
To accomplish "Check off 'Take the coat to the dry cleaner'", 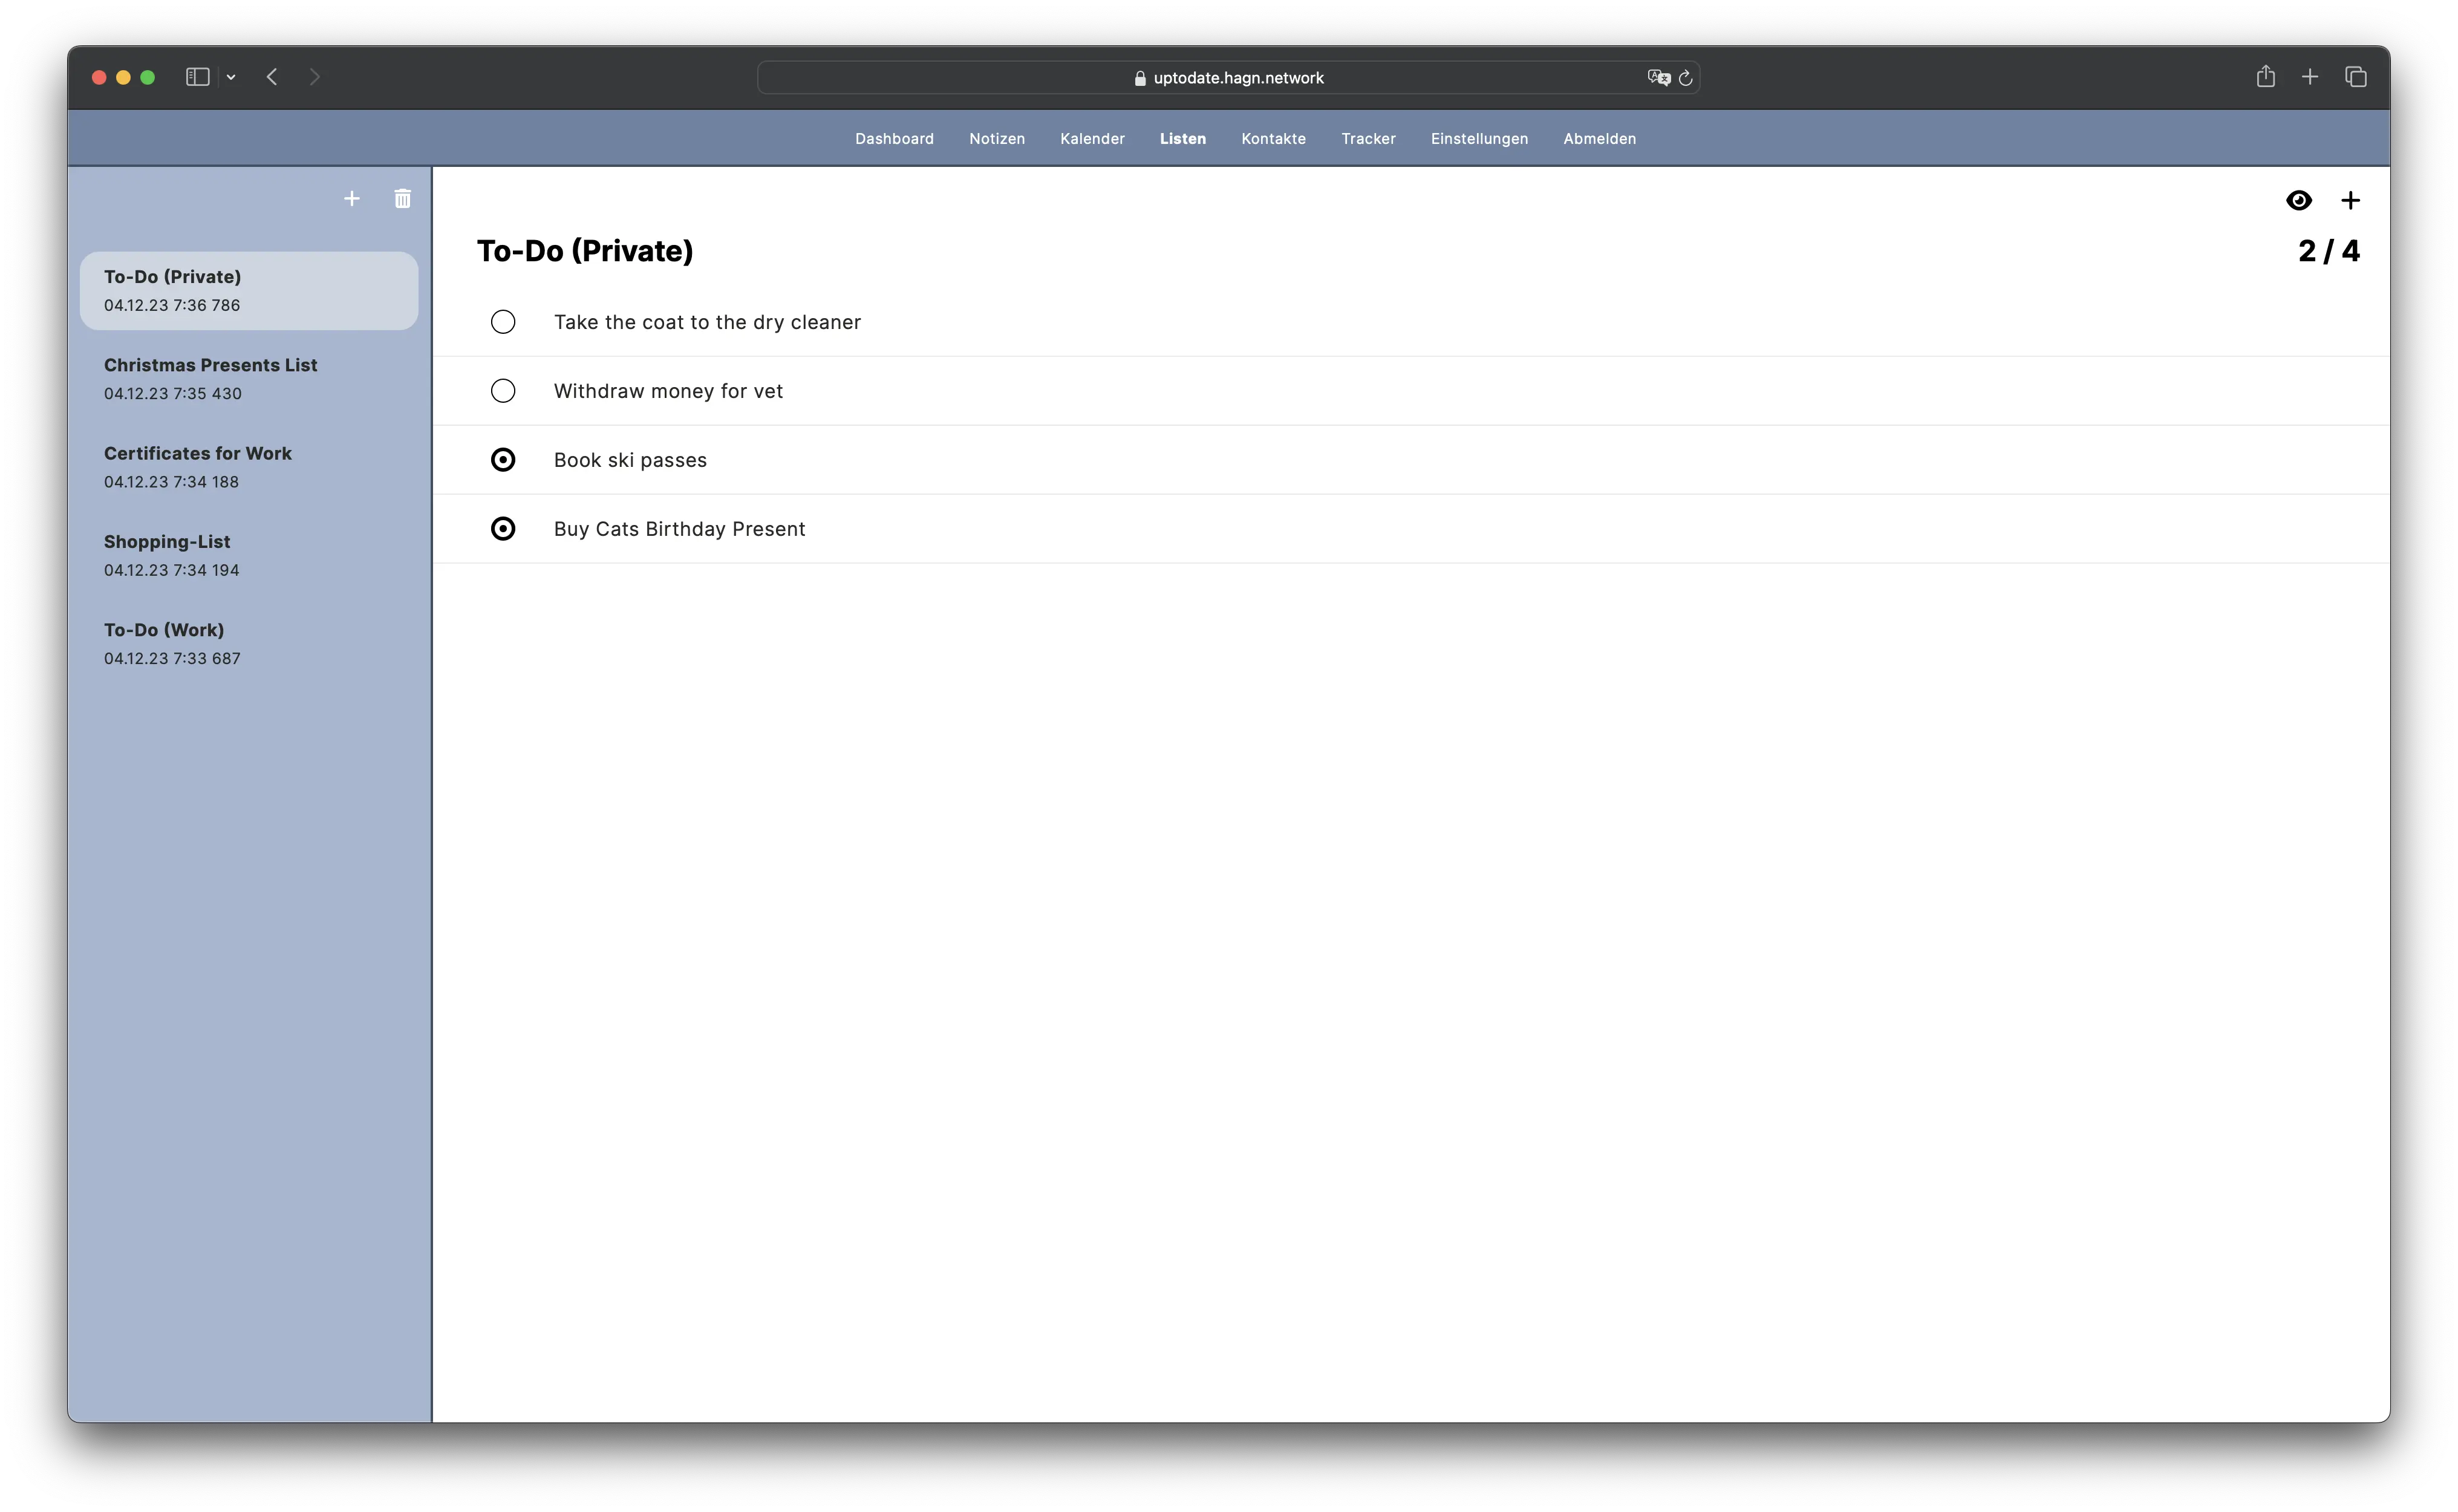I will (x=503, y=322).
